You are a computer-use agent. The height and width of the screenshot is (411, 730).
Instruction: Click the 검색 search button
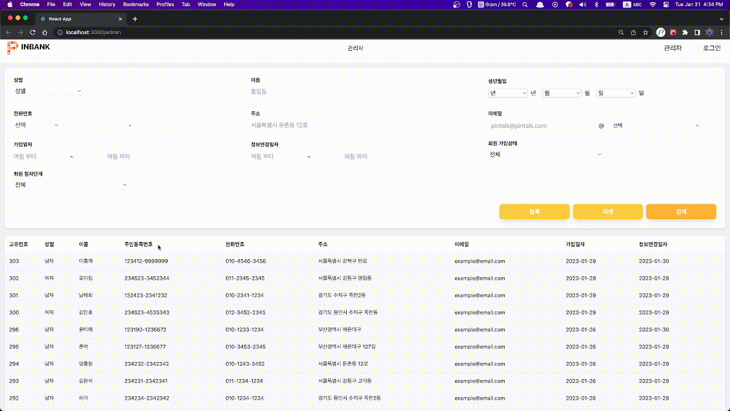coord(680,211)
